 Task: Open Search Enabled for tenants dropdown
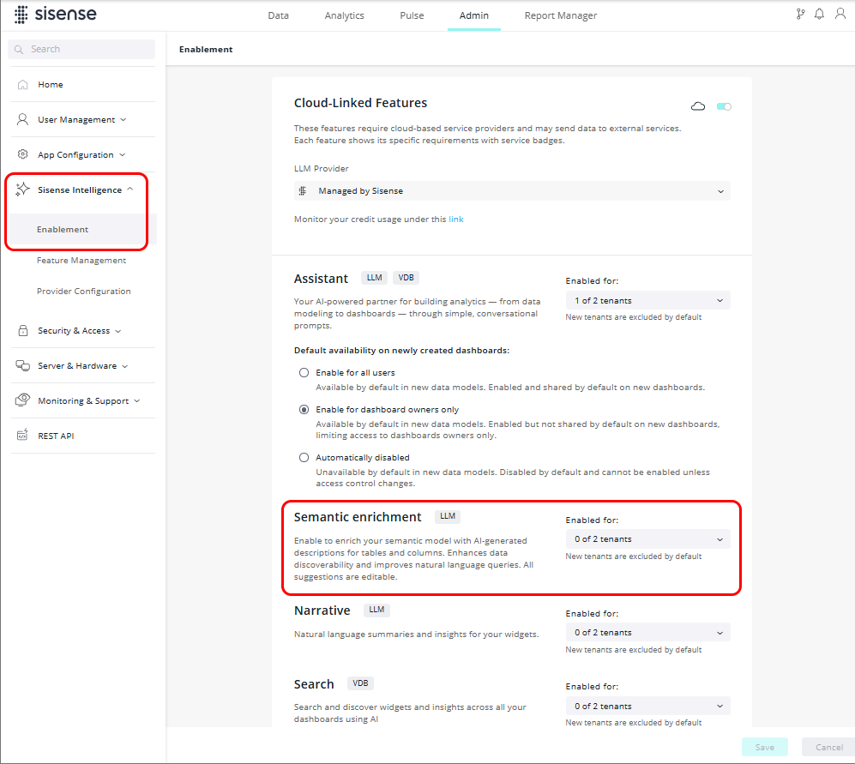(647, 707)
